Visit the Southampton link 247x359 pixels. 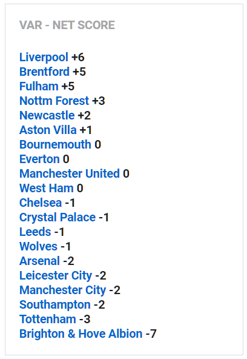(x=55, y=305)
